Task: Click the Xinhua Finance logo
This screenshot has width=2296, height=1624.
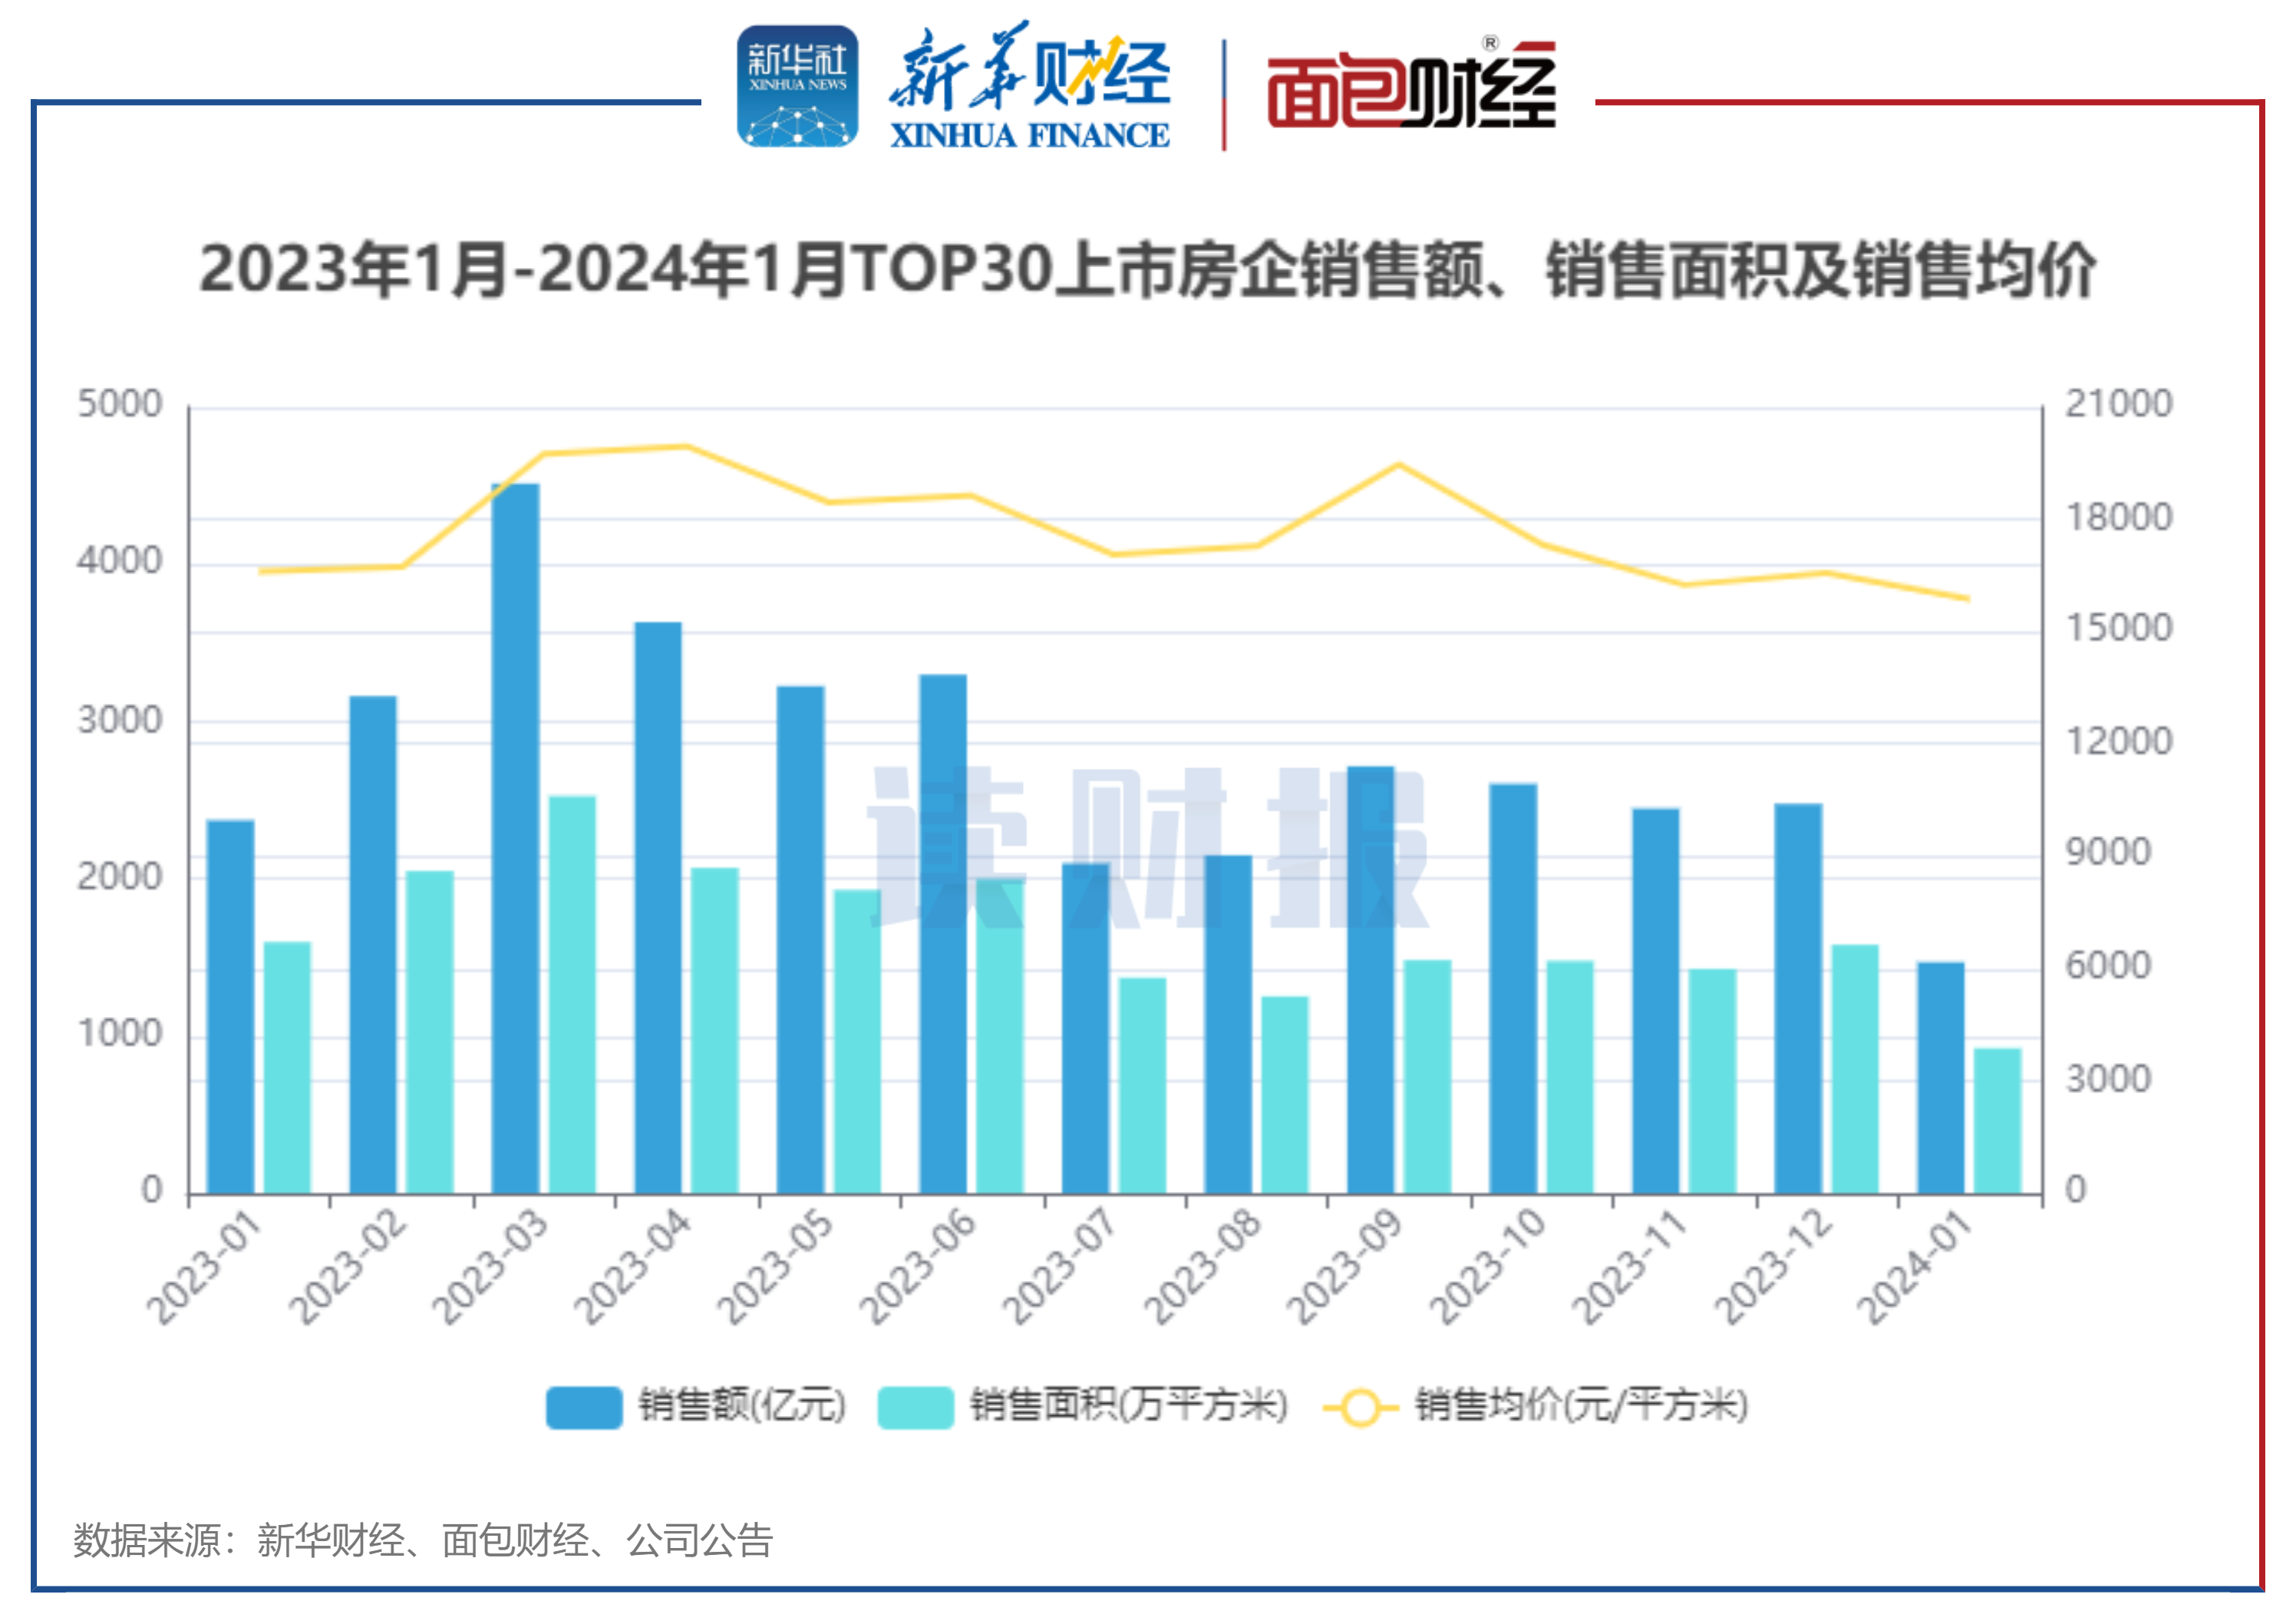Action: tap(1029, 87)
